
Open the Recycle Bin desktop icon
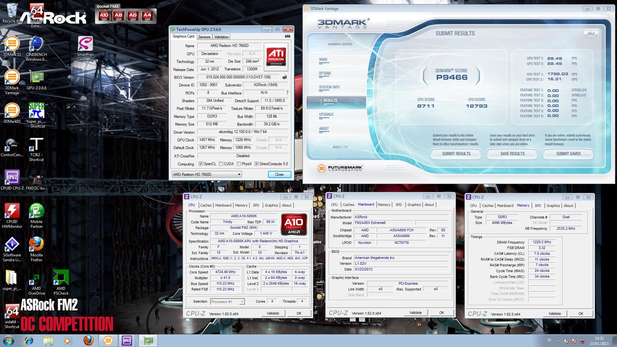[12, 13]
